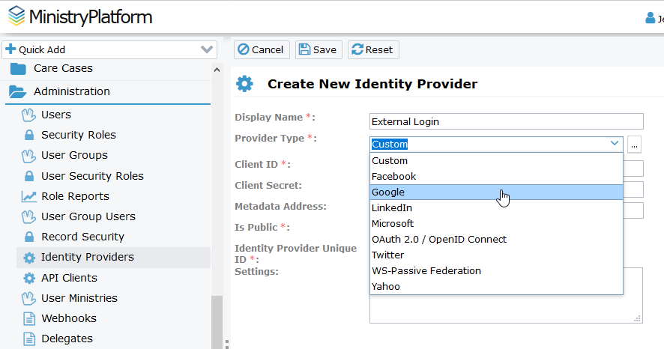Viewport: 664px width, 349px height.
Task: Click the gear icon beside API Clients
Action: coord(29,278)
